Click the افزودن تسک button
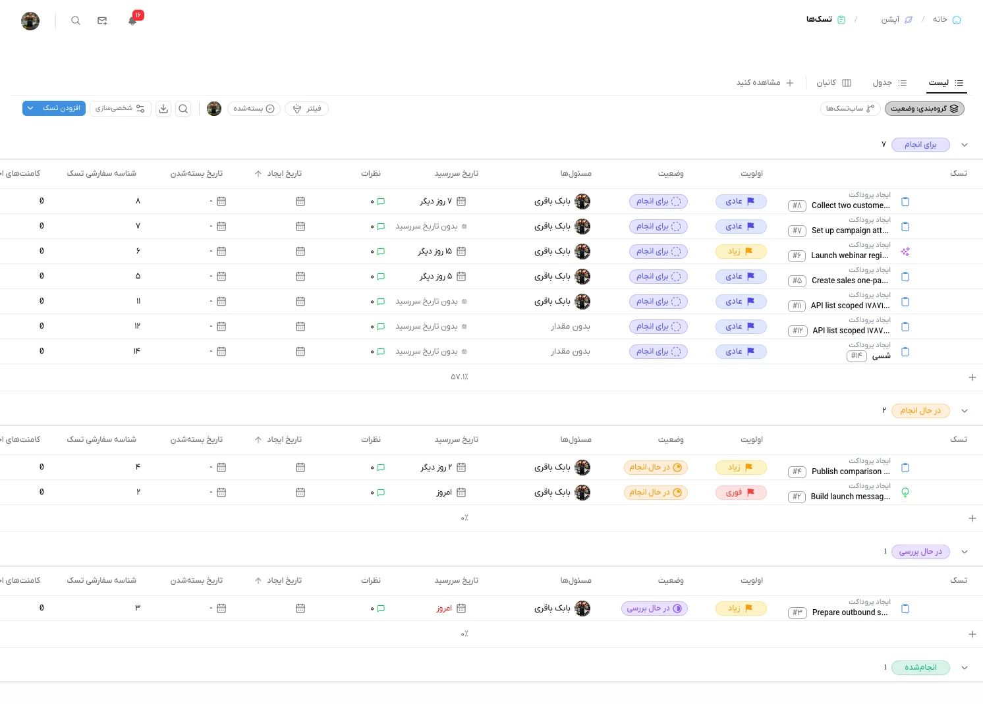This screenshot has height=704, width=983. click(x=61, y=108)
